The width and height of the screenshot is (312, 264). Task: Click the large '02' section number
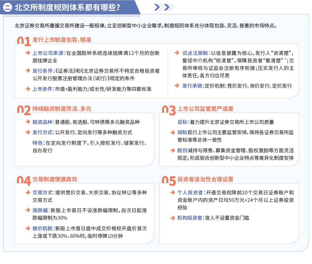pyautogui.click(x=24, y=110)
